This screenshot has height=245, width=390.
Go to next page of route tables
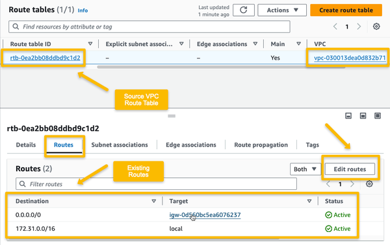359,27
